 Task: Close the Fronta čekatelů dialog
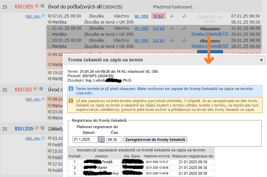261,60
